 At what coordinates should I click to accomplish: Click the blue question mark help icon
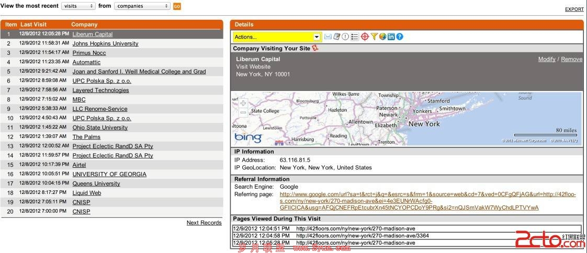click(400, 37)
